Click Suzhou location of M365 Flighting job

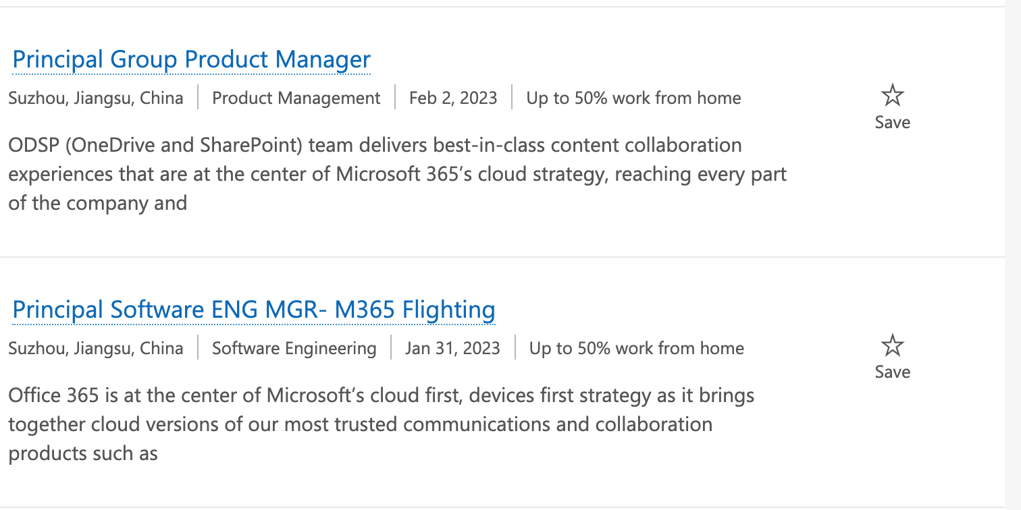point(96,348)
